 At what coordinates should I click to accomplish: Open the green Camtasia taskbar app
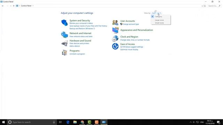tap(90, 122)
